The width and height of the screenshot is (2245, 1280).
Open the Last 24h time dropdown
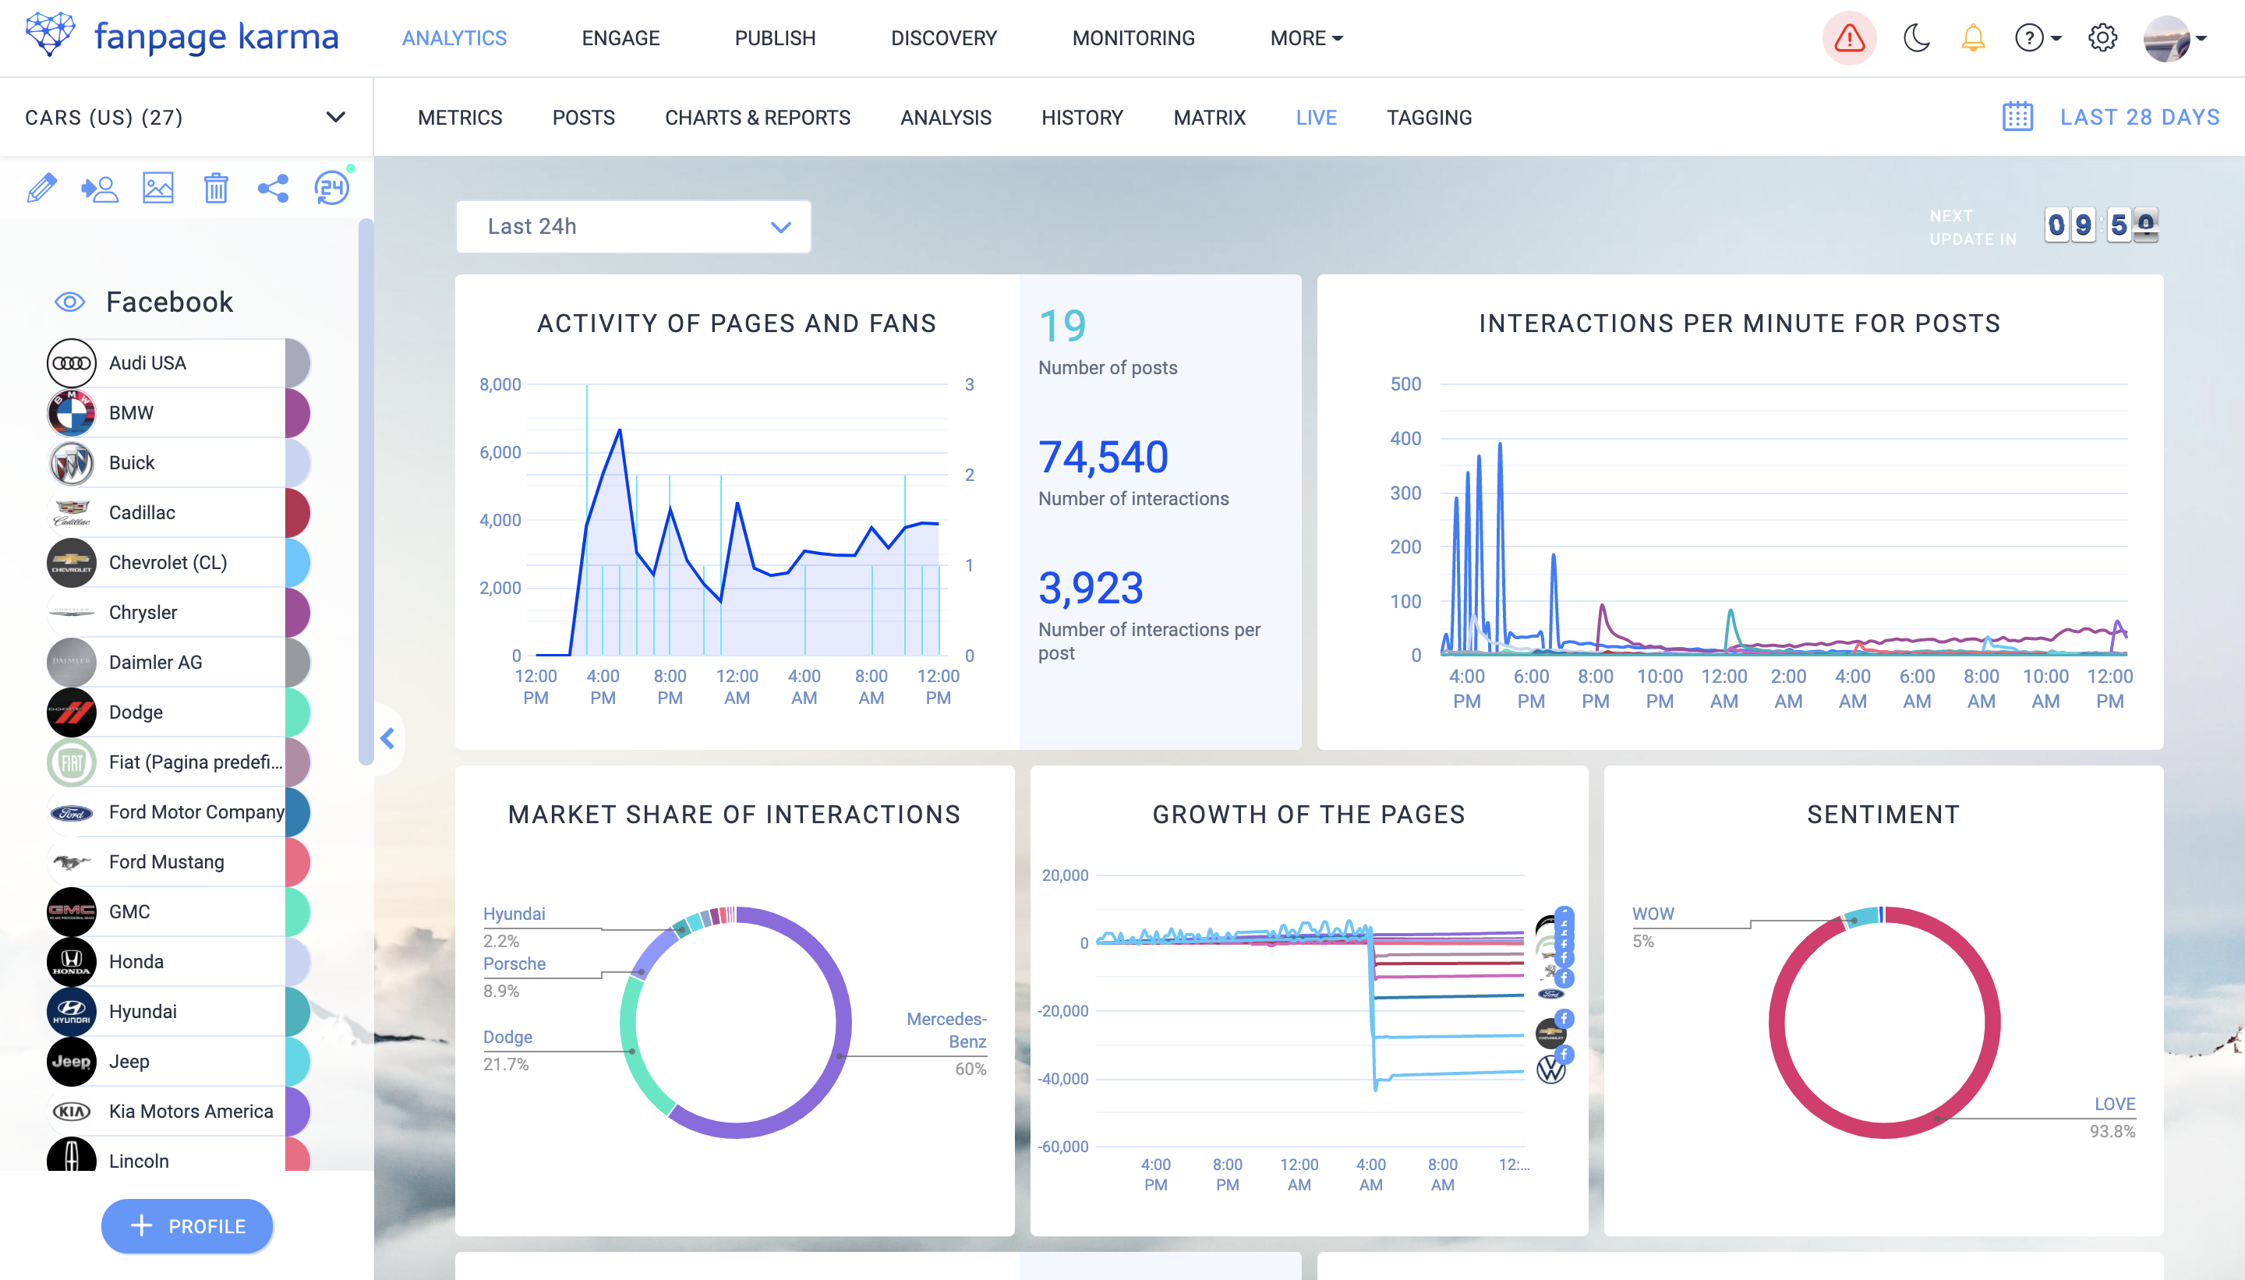634,227
